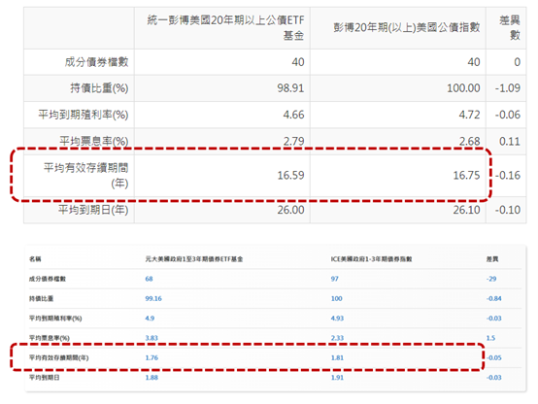Click the '名稱' header in 元大 table
The height and width of the screenshot is (404, 538).
(35, 258)
